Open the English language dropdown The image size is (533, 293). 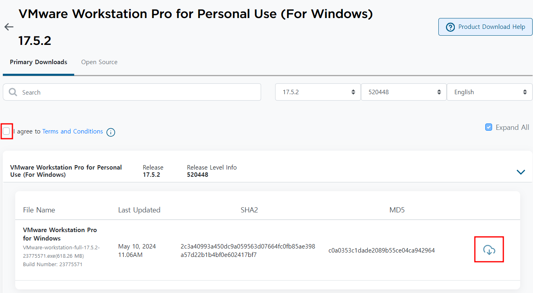490,92
